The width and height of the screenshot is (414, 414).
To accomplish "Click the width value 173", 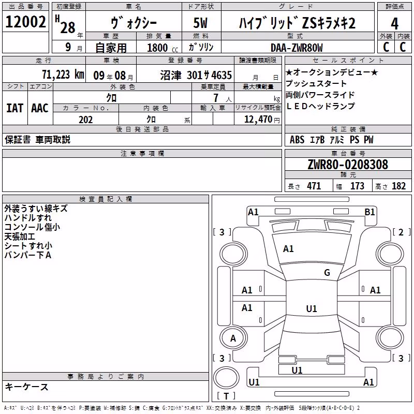I will coord(357,186).
